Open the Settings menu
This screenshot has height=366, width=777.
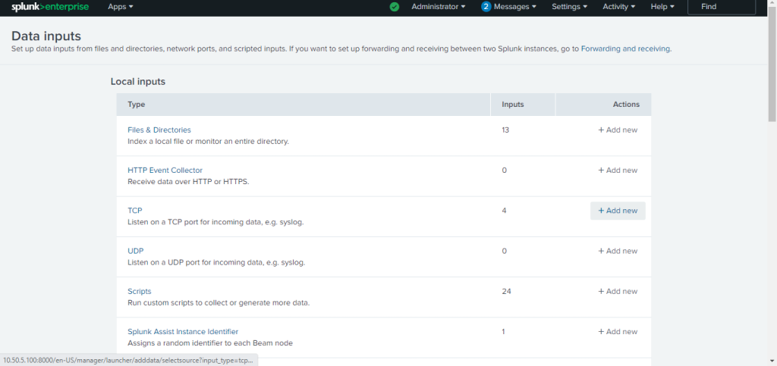(x=569, y=7)
